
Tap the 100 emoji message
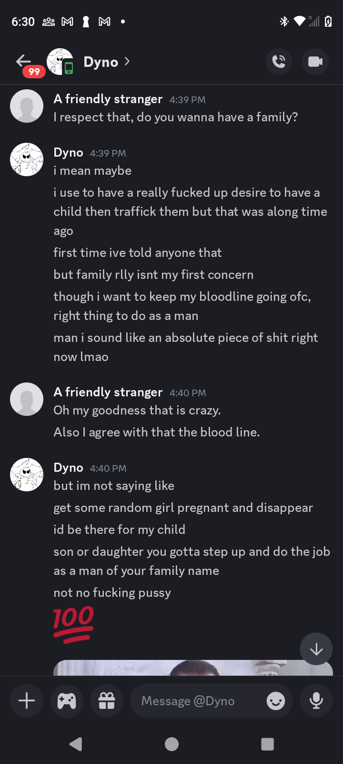pyautogui.click(x=73, y=624)
